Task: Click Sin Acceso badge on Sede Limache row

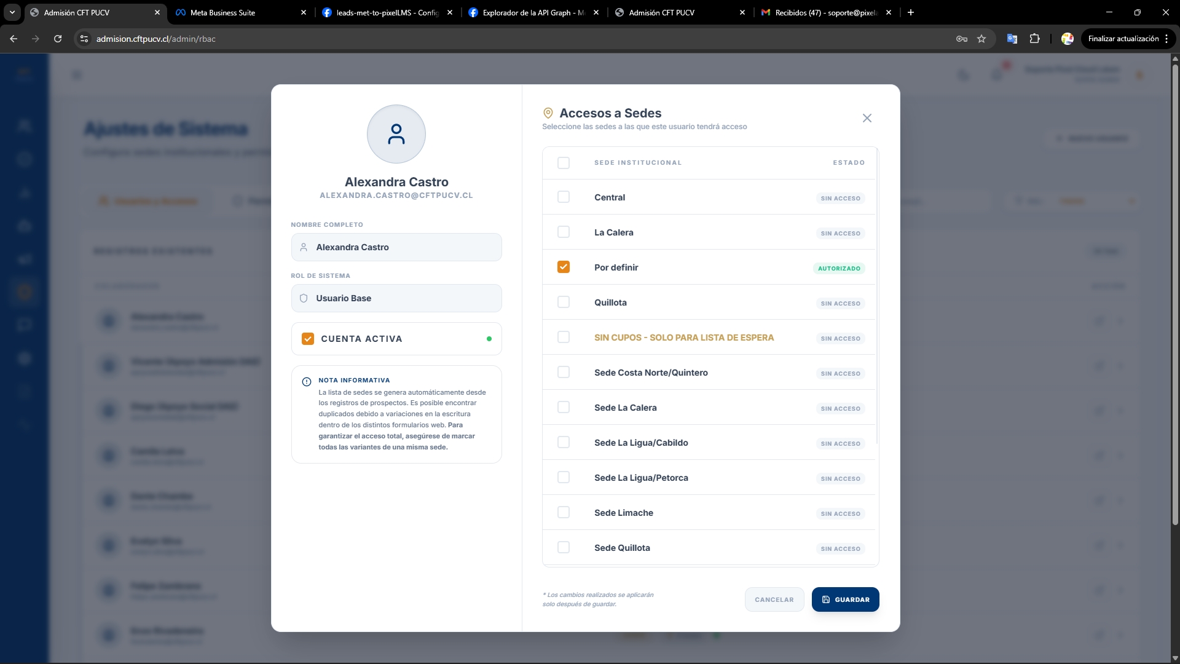Action: click(x=841, y=513)
